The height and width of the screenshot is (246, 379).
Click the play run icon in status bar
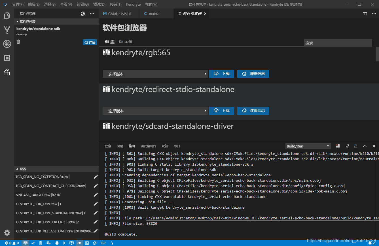point(64,243)
